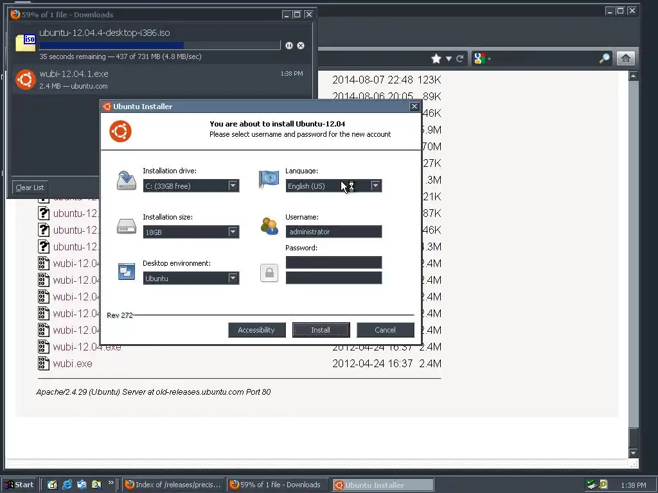Screen dimensions: 658x493
Task: Close the Ubuntu Installer dialog
Action: tap(414, 107)
